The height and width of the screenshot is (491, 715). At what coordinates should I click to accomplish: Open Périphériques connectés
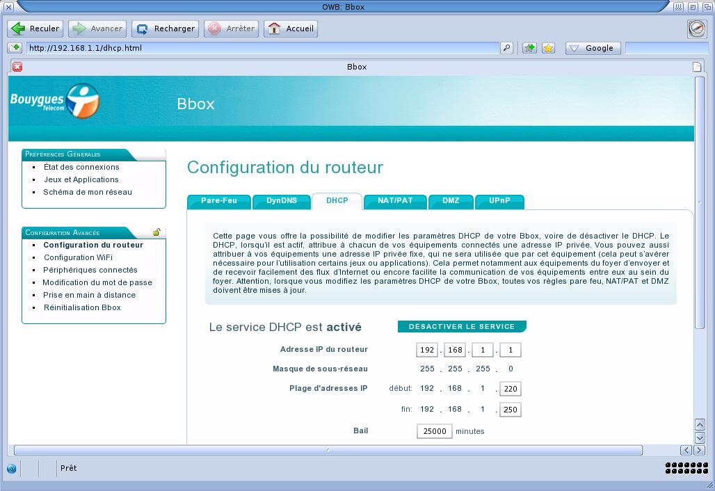pyautogui.click(x=90, y=270)
